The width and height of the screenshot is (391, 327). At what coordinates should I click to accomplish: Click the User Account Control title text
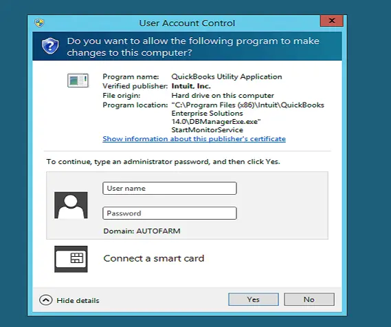tap(187, 23)
